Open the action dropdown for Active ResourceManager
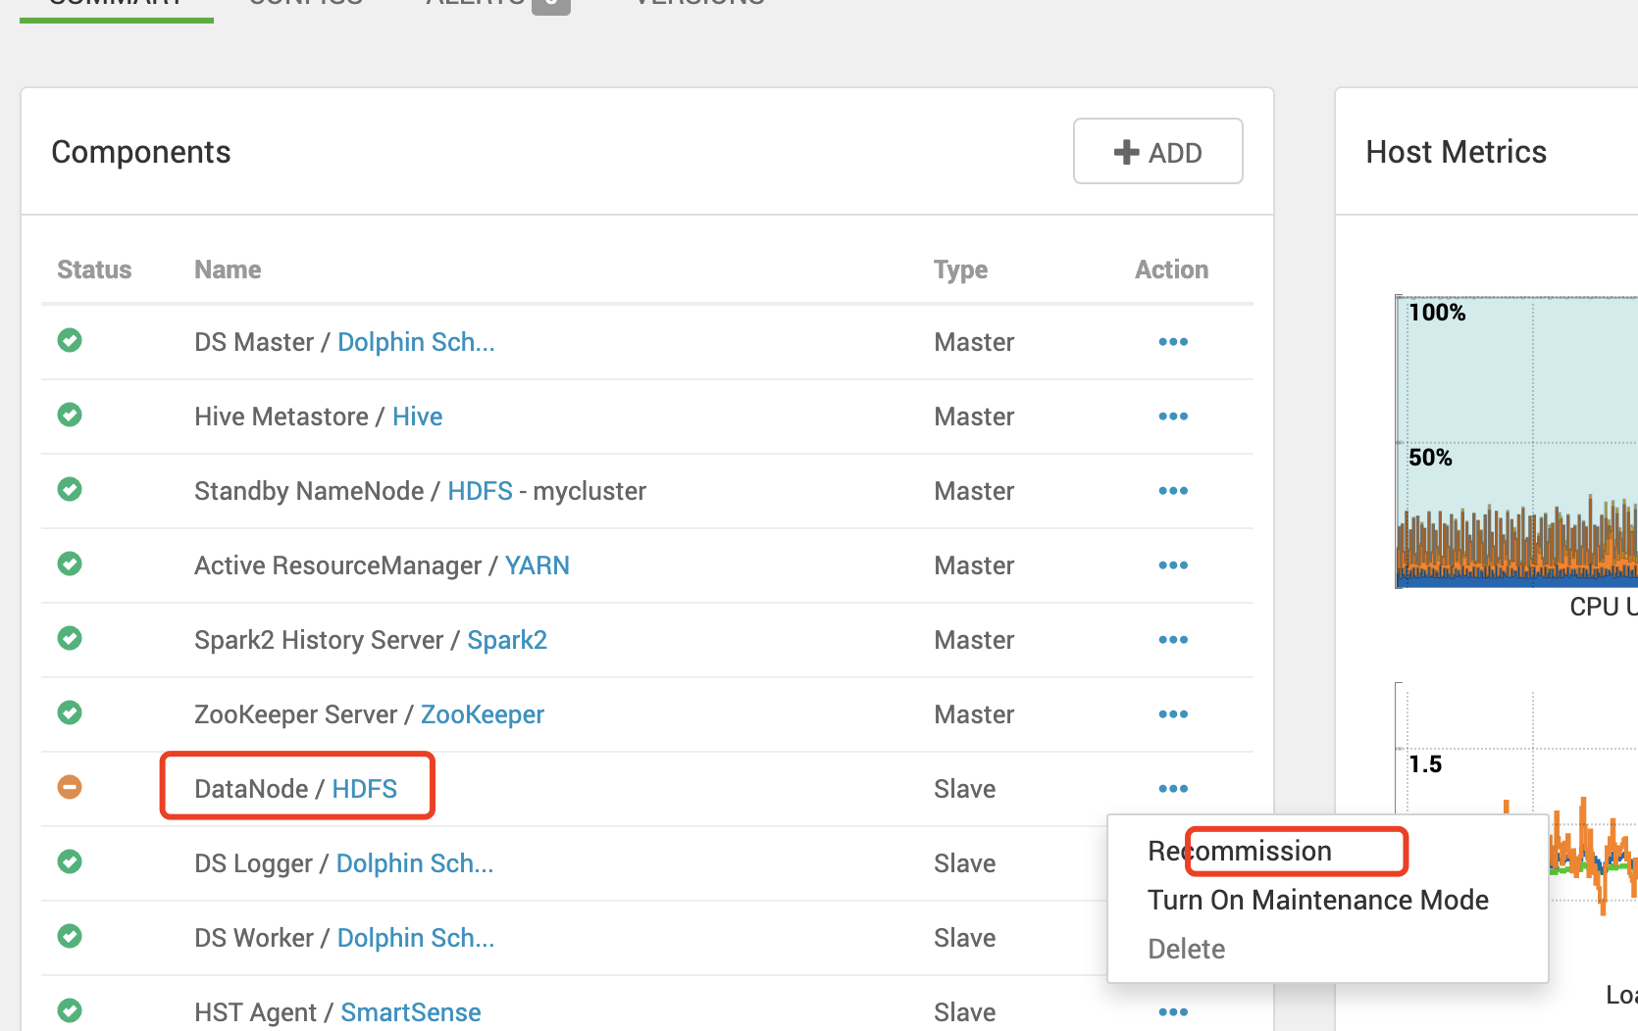 (1173, 565)
